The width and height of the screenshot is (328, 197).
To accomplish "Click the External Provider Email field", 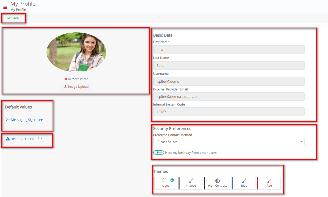I will (x=229, y=97).
